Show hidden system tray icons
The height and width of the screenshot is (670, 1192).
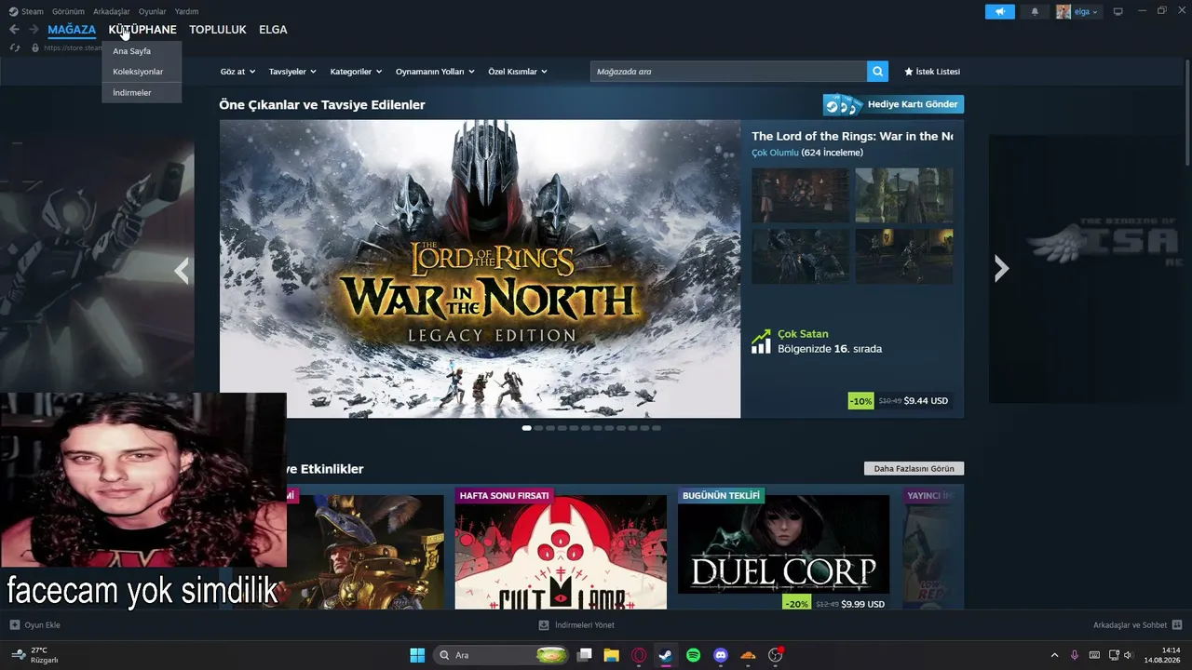(1054, 655)
